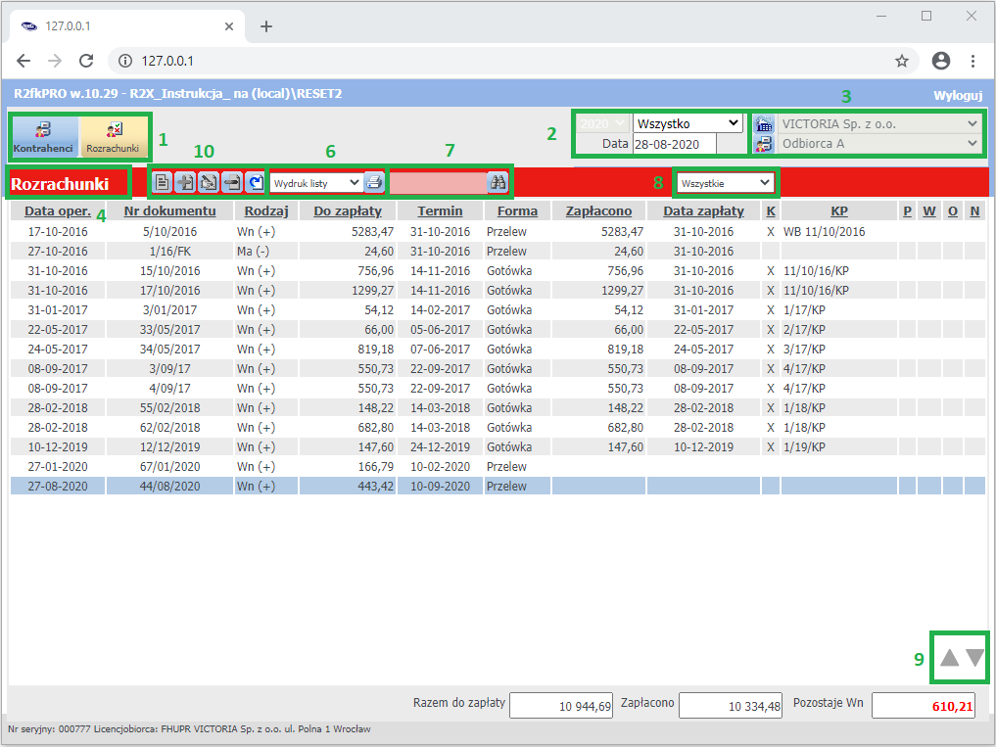This screenshot has height=747, width=996.
Task: Click the contractor icon beside Odbiorca A
Action: pyautogui.click(x=763, y=144)
